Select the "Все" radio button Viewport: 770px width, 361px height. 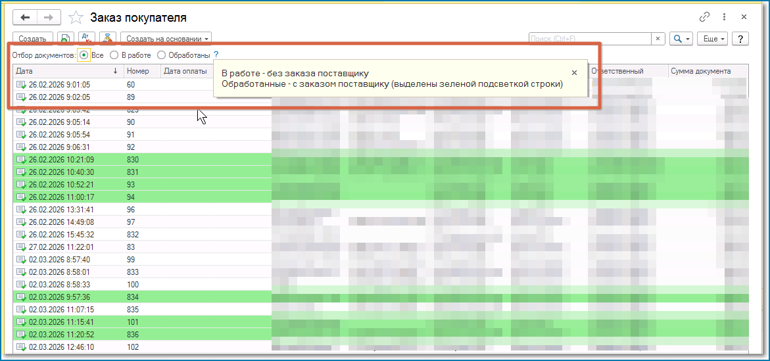pyautogui.click(x=84, y=55)
